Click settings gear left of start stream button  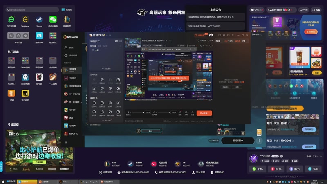click(193, 112)
